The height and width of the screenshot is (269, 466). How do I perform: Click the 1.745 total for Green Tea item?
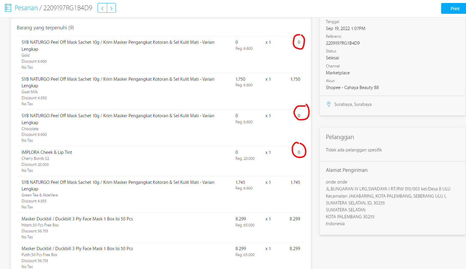(x=295, y=182)
